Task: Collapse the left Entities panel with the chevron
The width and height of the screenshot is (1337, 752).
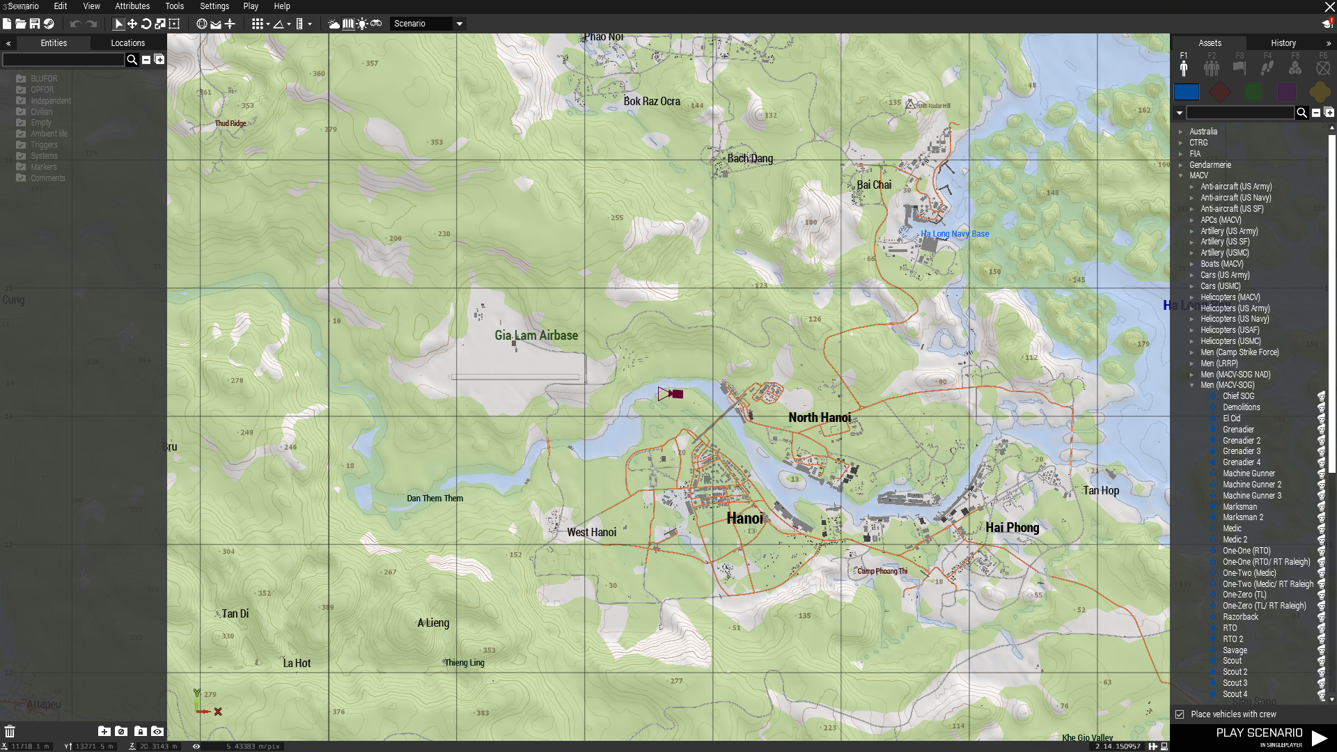Action: click(x=8, y=42)
